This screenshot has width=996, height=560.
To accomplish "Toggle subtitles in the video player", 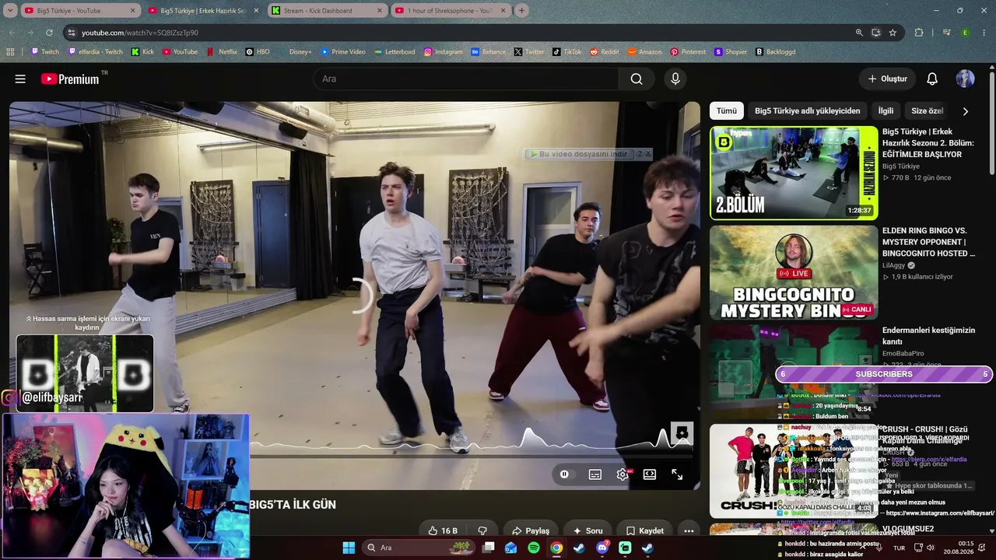I will pyautogui.click(x=595, y=474).
